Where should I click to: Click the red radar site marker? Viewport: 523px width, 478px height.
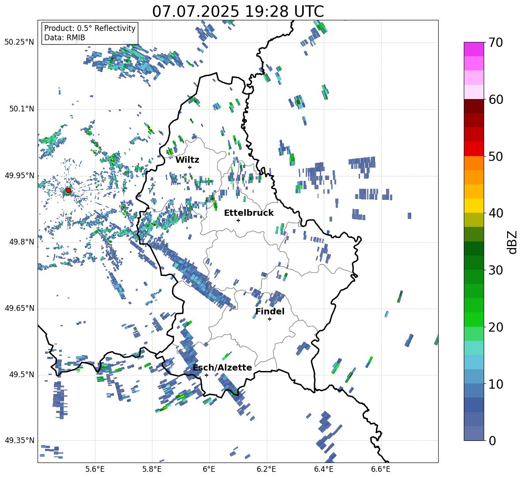(x=68, y=191)
